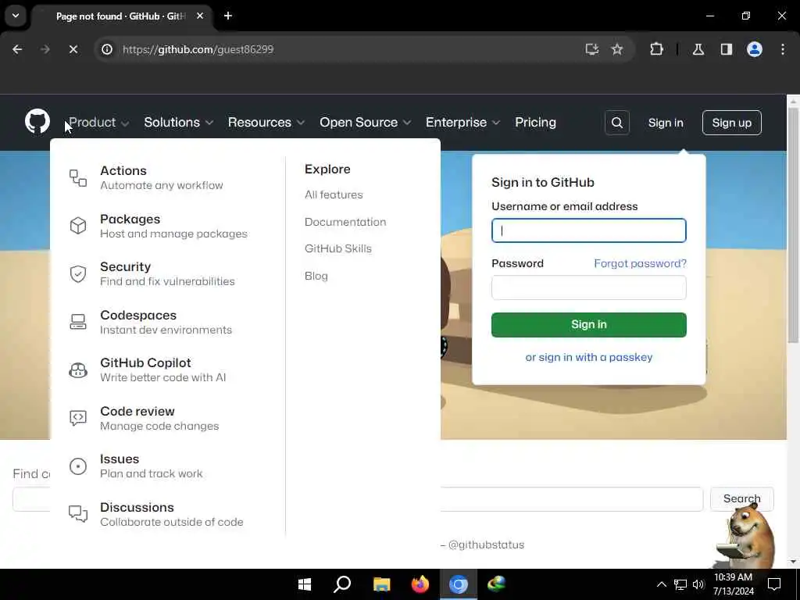Open All features link
800x600 pixels.
point(334,195)
